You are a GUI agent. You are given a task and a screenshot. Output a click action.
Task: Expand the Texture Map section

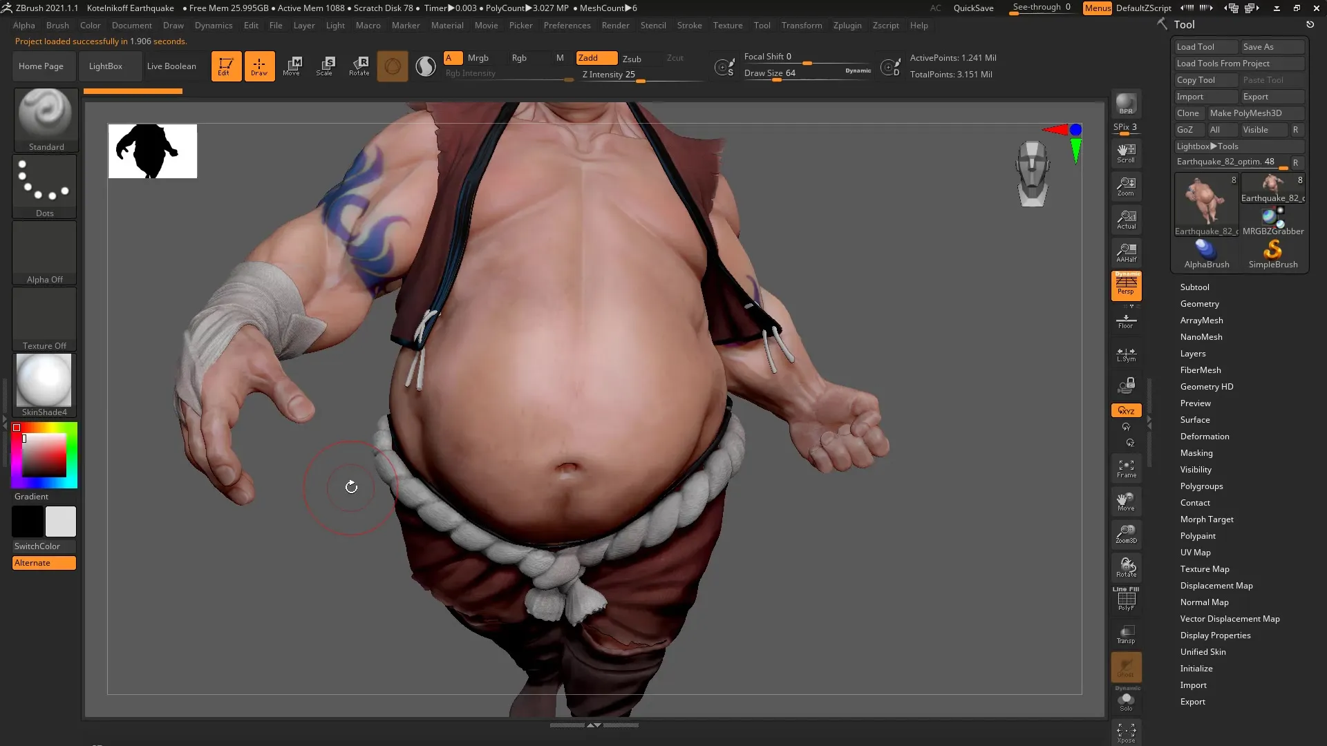pyautogui.click(x=1204, y=569)
